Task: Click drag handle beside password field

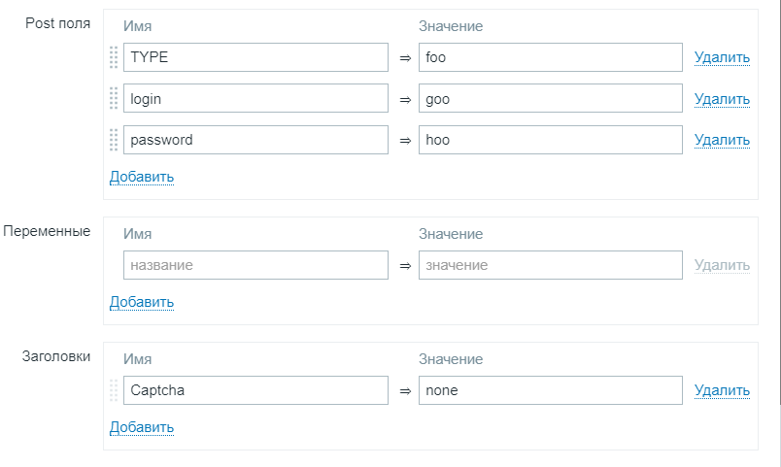Action: pyautogui.click(x=114, y=140)
